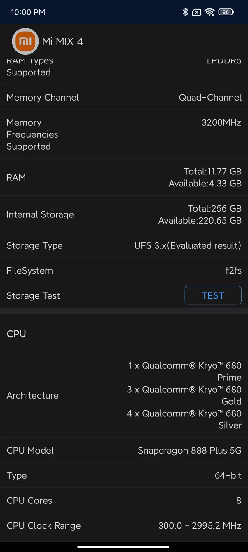The width and height of the screenshot is (248, 552).
Task: Tap the Type 64-bit row
Action: pos(124,475)
